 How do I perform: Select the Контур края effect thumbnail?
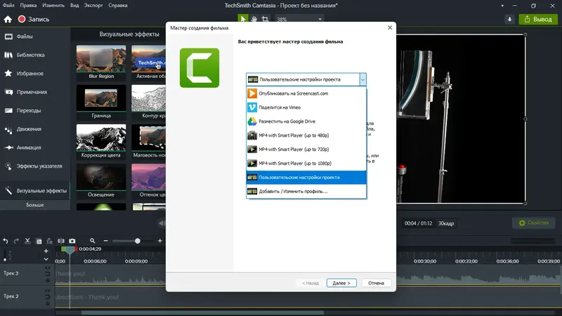149,102
